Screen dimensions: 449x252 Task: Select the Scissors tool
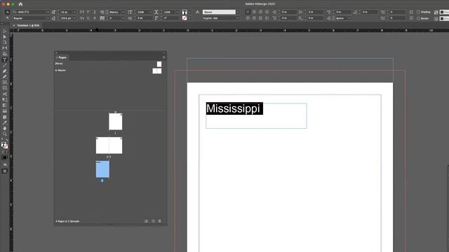(x=5, y=94)
